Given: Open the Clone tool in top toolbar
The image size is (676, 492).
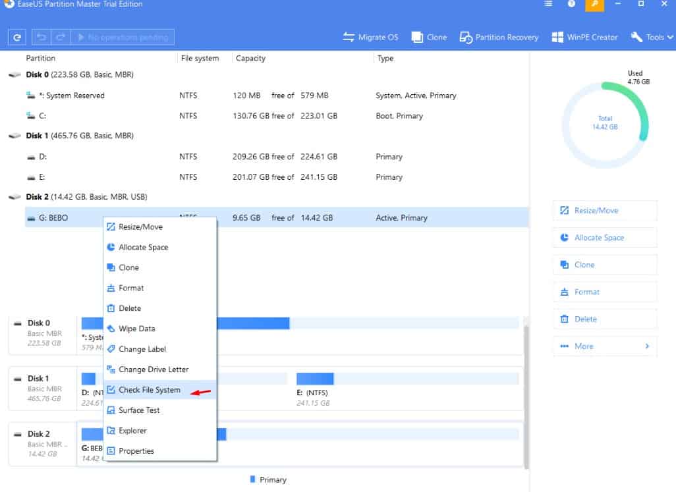Looking at the screenshot, I should pos(429,38).
